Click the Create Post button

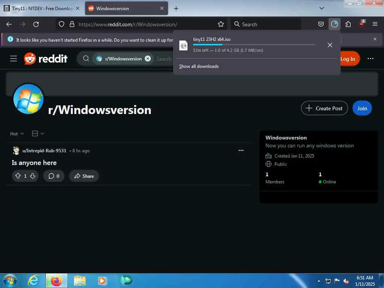coord(324,108)
